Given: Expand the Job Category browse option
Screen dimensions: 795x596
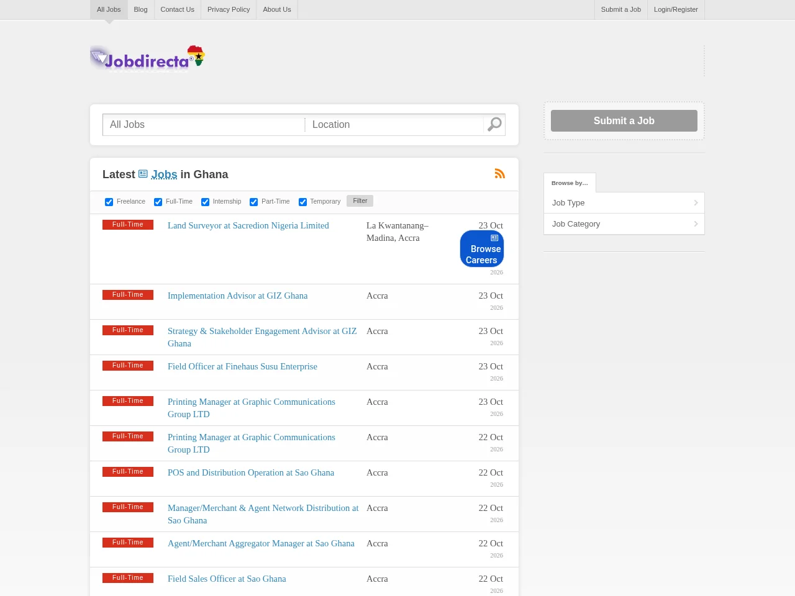Looking at the screenshot, I should pos(624,224).
